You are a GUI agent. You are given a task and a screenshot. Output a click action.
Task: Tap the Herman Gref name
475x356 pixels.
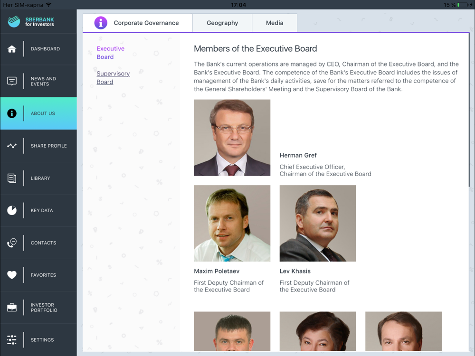(298, 155)
